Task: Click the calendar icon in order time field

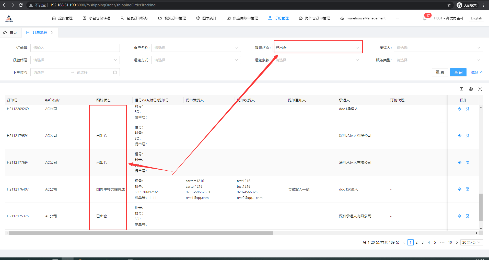Action: tap(115, 72)
